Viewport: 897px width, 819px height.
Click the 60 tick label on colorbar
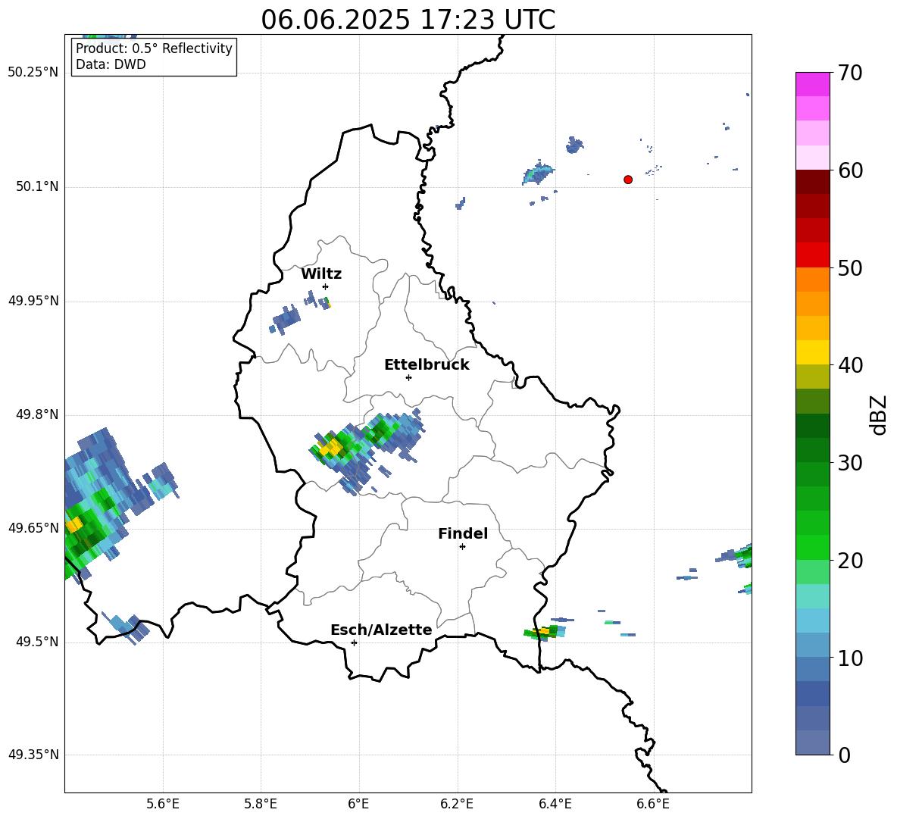(849, 170)
